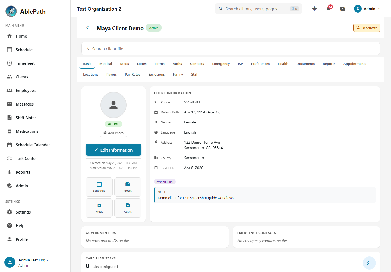Switch to the Documents tab
The image size is (391, 272).
tap(305, 64)
